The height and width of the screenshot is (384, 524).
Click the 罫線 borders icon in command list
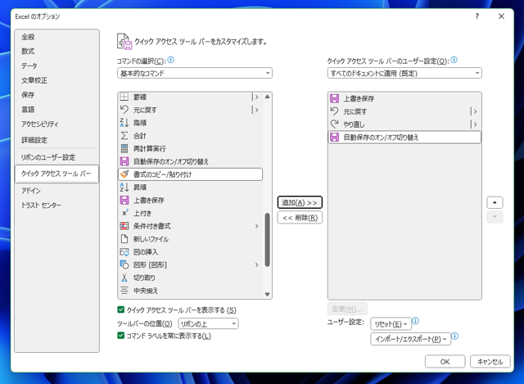tap(124, 97)
